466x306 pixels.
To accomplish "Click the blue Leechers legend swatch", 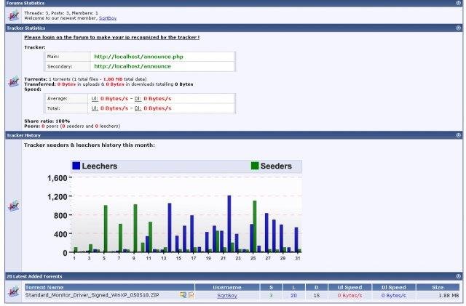I will [76, 166].
